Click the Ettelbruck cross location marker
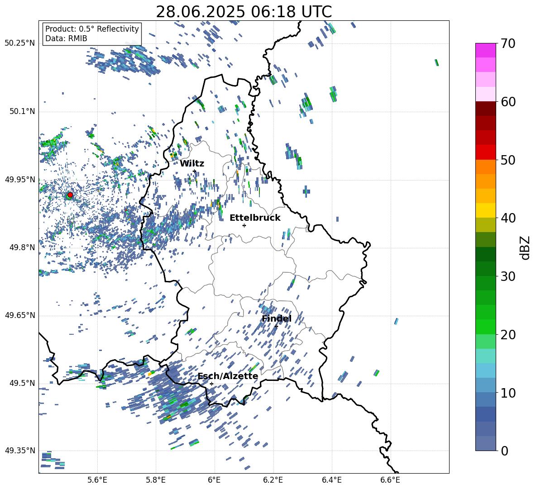Image resolution: width=536 pixels, height=489 pixels. pos(244,225)
